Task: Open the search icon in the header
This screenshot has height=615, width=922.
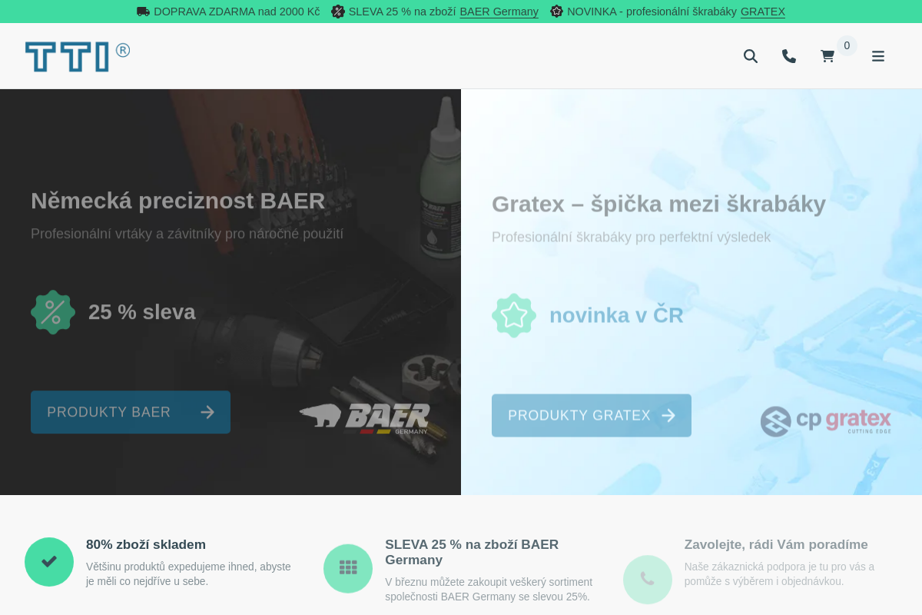Action: [751, 55]
